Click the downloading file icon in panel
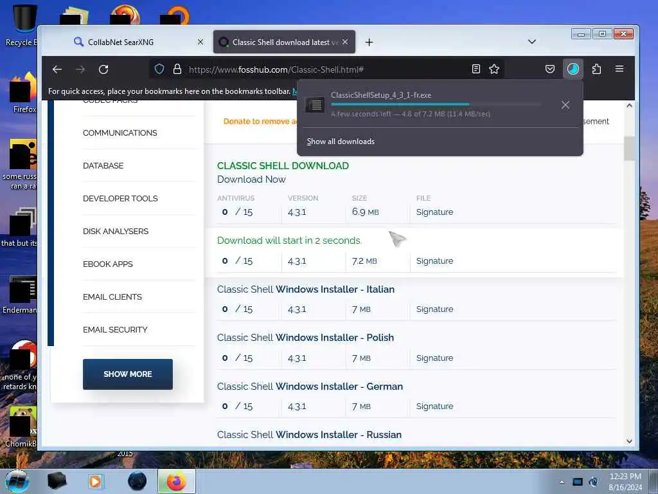 click(x=315, y=105)
